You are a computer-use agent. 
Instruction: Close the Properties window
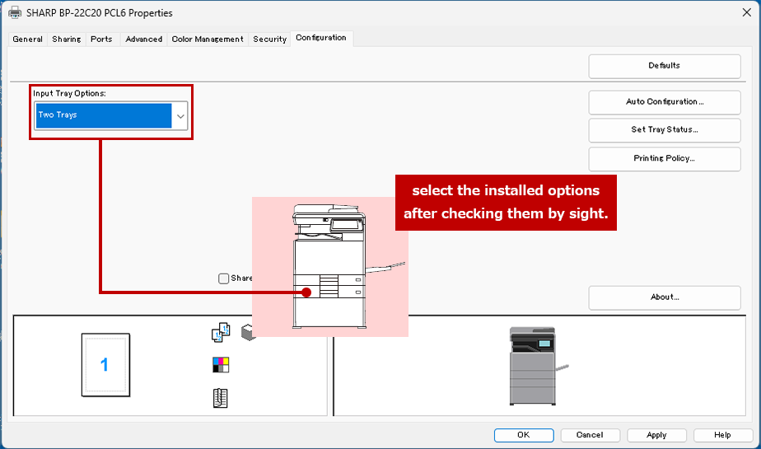(746, 12)
